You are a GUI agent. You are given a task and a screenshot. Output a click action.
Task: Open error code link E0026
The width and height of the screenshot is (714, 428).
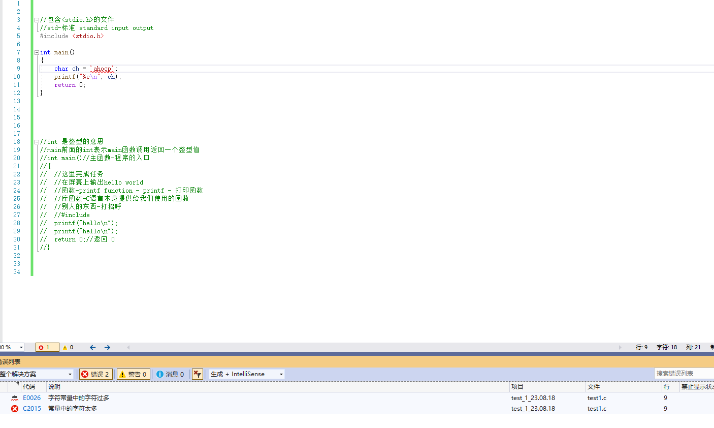coord(31,398)
